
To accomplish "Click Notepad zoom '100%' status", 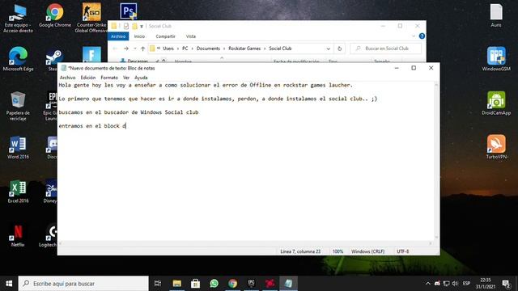I will 338,251.
